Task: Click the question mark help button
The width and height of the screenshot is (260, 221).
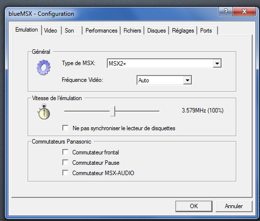Action: [x=226, y=11]
